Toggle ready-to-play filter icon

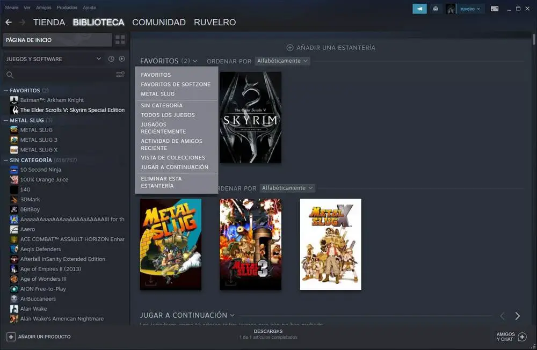(121, 59)
